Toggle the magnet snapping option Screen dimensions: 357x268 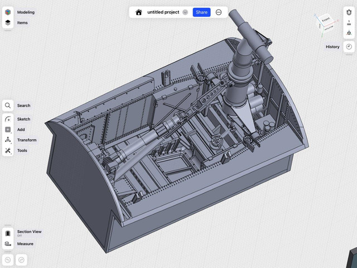point(349,12)
